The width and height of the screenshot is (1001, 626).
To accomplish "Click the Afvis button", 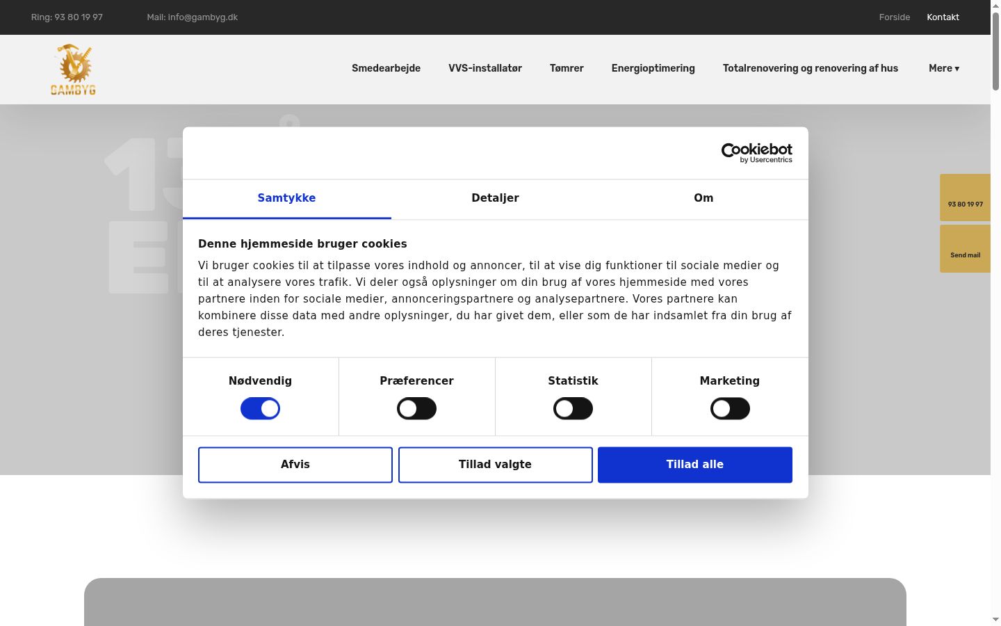I will point(295,465).
